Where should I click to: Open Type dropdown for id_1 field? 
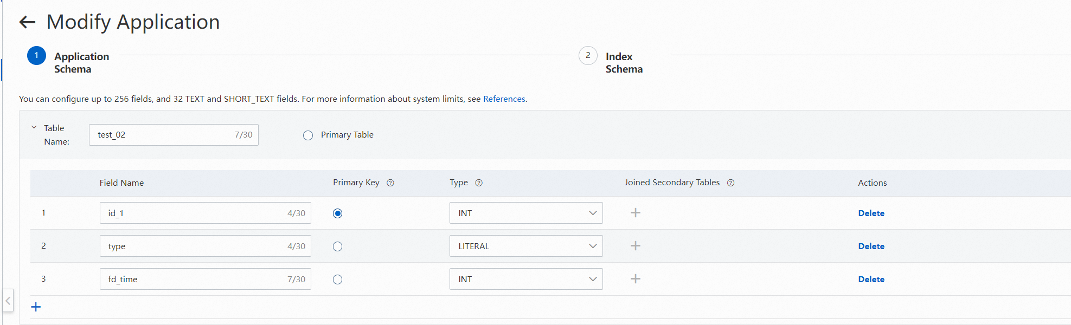tap(525, 213)
